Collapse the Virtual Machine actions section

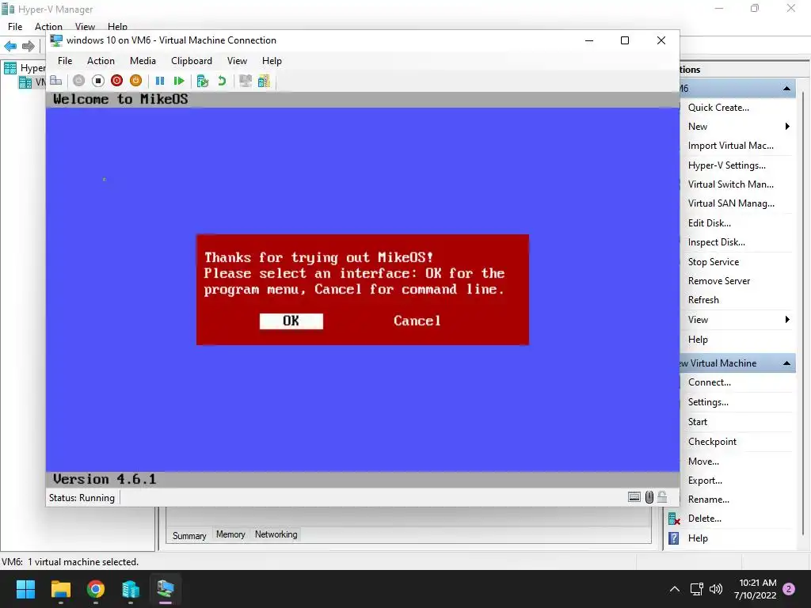pyautogui.click(x=786, y=363)
